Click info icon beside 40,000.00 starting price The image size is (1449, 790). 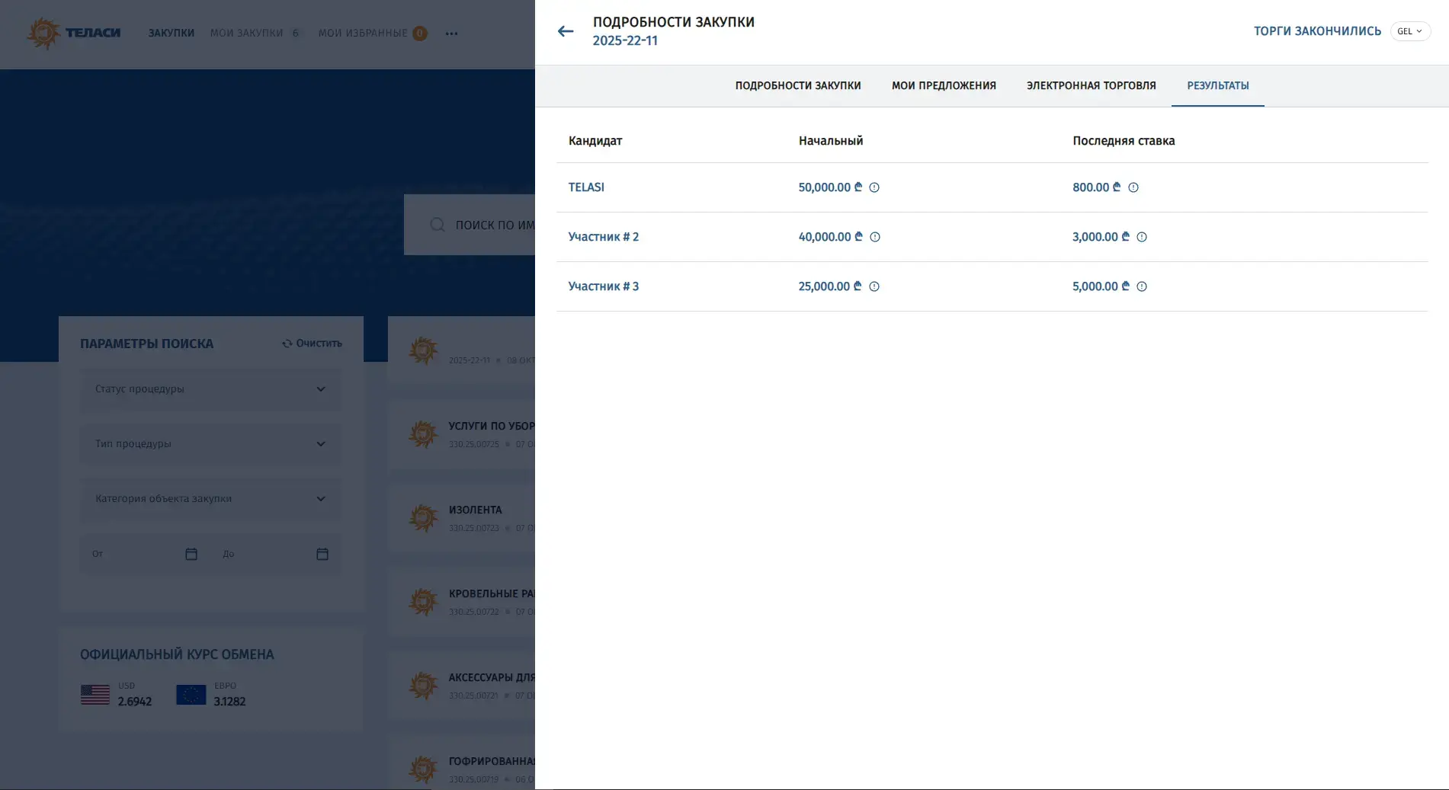click(875, 237)
